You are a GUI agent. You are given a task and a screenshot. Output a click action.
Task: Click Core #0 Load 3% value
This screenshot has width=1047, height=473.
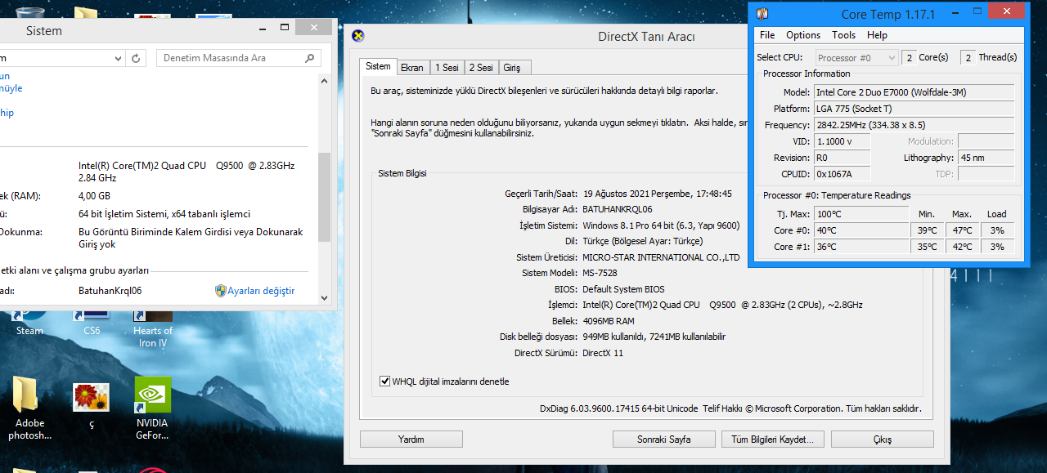(x=997, y=230)
